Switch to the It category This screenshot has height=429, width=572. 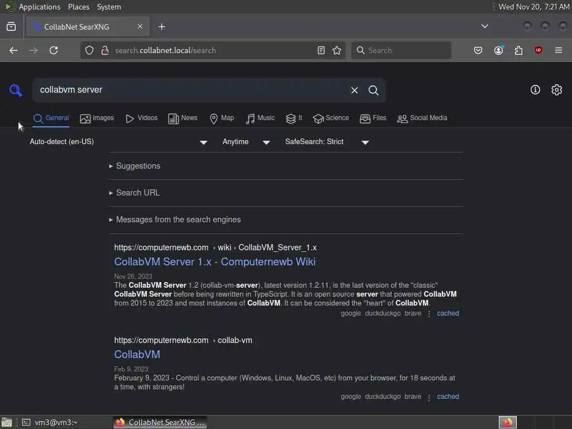coord(294,118)
